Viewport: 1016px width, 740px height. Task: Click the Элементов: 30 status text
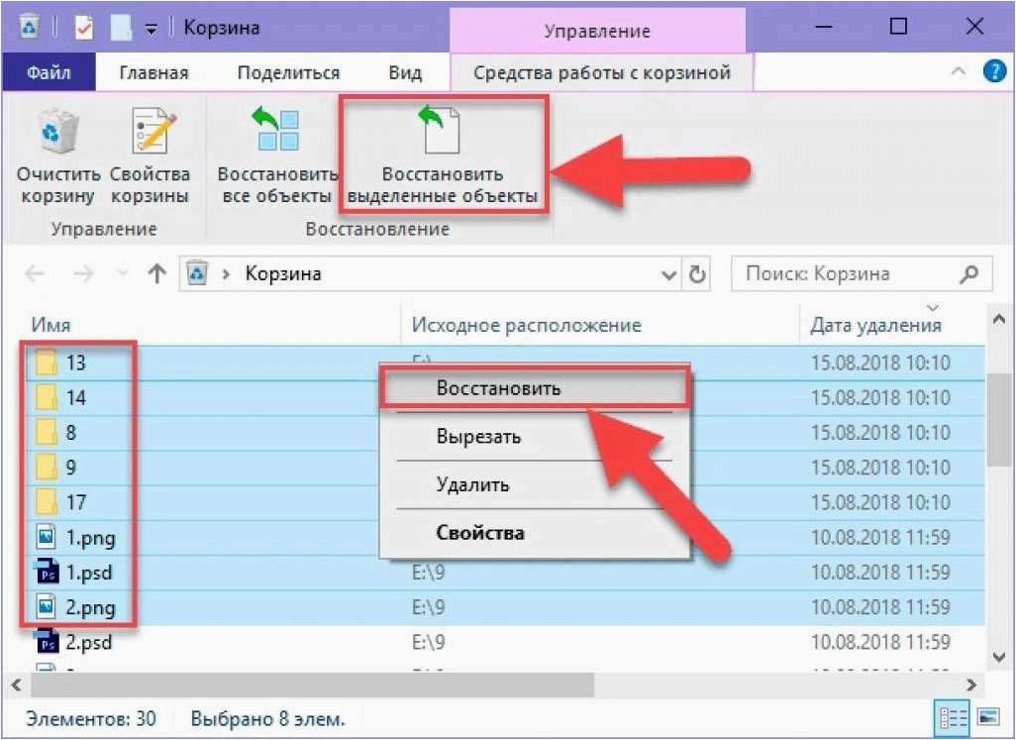click(x=91, y=718)
